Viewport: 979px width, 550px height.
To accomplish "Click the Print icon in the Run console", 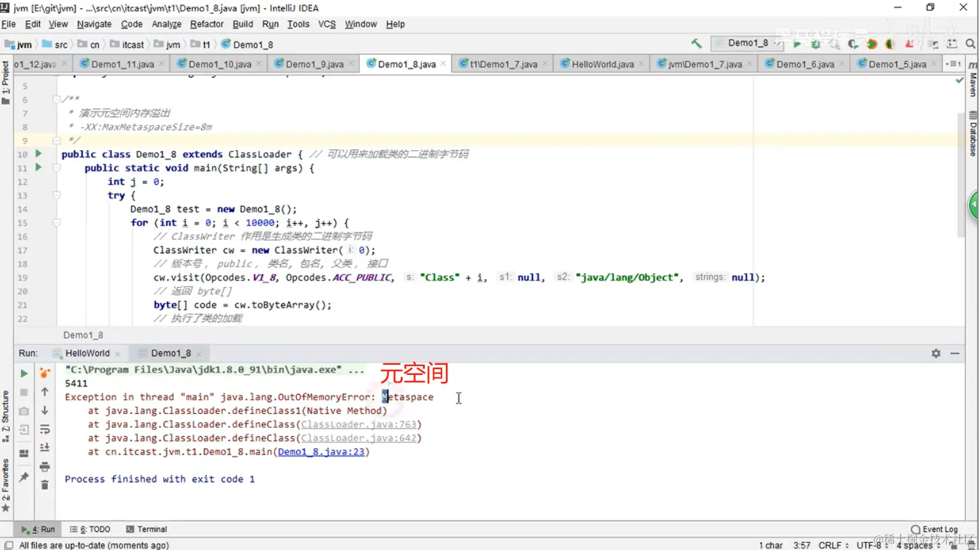I will click(45, 467).
